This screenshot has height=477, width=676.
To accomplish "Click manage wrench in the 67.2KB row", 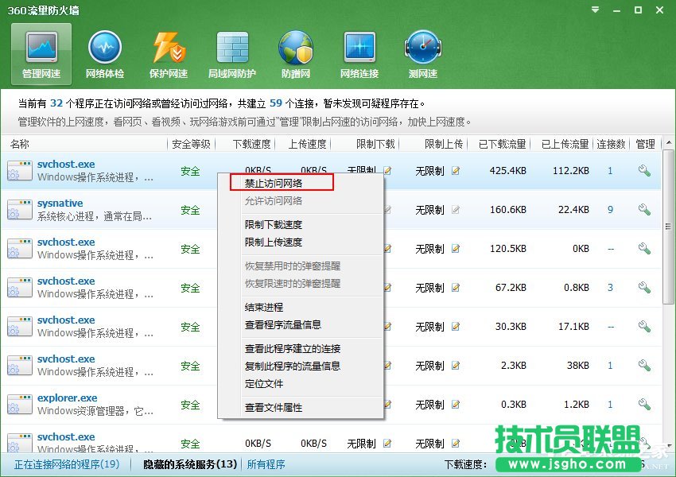I will (x=644, y=288).
